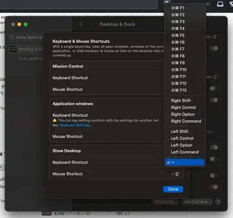The width and height of the screenshot is (233, 218).
Task: Pick the ⇧⌘ F6 shortcut
Action: point(185,42)
